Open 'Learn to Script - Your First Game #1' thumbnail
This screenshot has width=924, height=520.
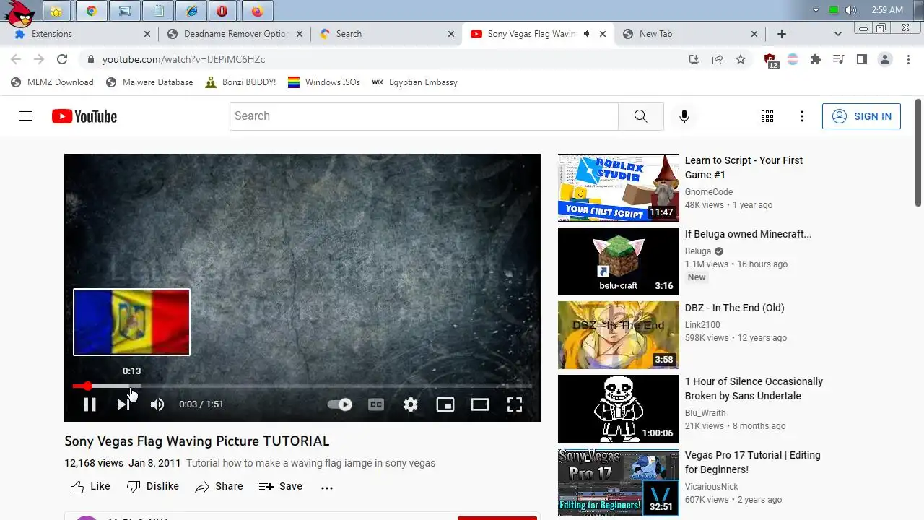pyautogui.click(x=619, y=188)
